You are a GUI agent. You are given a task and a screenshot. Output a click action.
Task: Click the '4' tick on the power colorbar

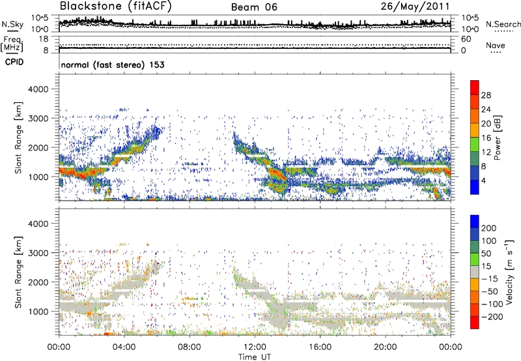[x=484, y=180]
